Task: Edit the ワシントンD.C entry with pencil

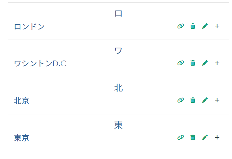Action: coord(205,63)
